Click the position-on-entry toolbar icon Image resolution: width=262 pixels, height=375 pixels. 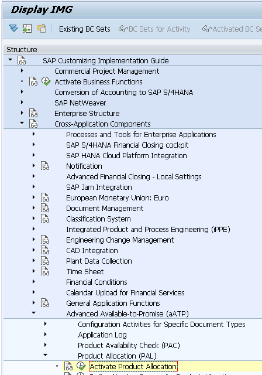pos(27,29)
